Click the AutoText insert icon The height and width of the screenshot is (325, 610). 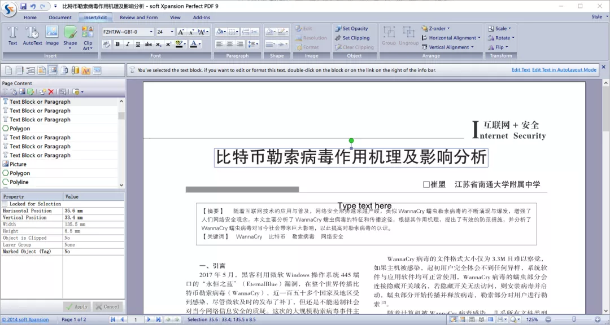(32, 36)
